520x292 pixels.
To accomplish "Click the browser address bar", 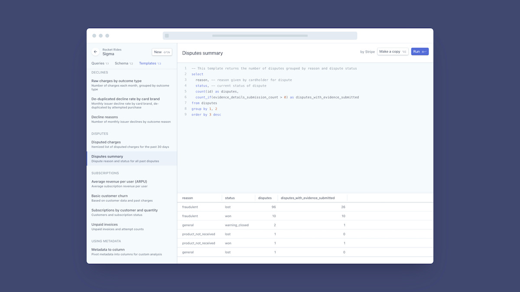I will (260, 35).
